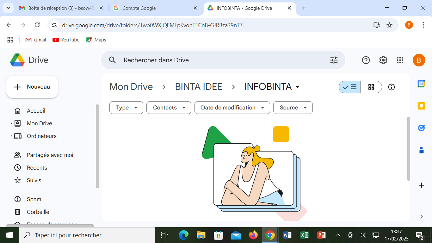This screenshot has height=243, width=432.
Task: Switch to list layout view
Action: 350,87
